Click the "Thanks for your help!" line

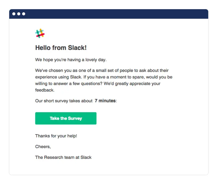click(x=56, y=136)
